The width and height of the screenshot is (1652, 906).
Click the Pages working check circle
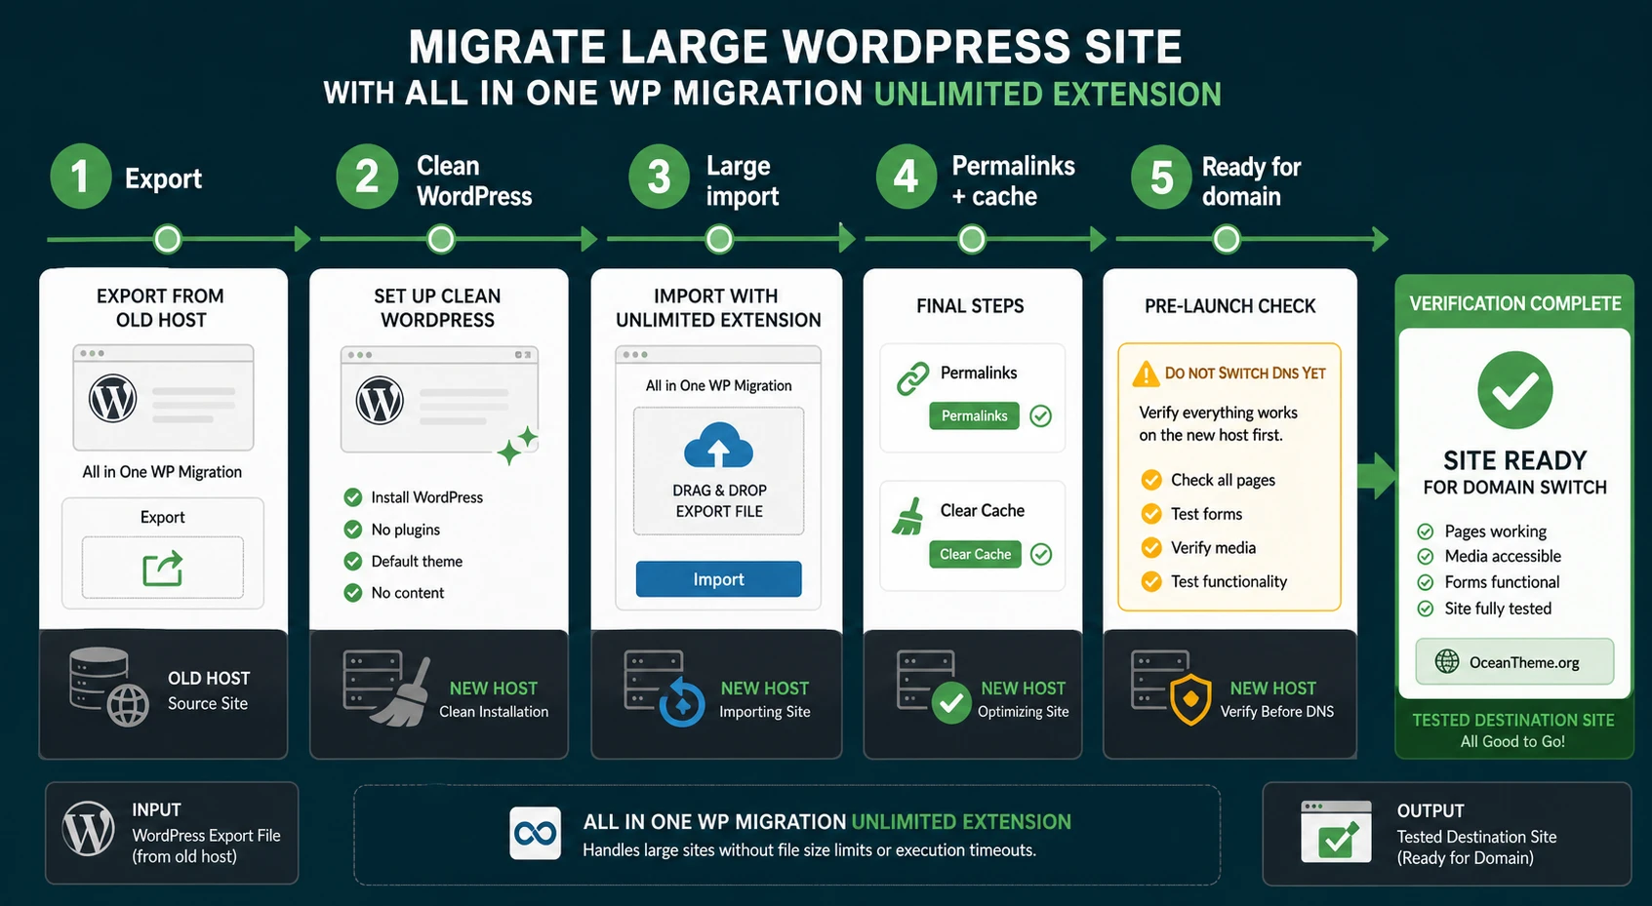[x=1426, y=532]
